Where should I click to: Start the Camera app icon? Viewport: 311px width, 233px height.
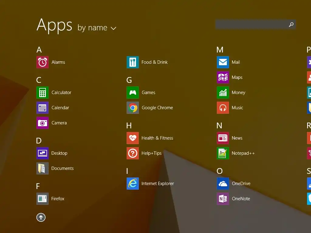point(43,123)
